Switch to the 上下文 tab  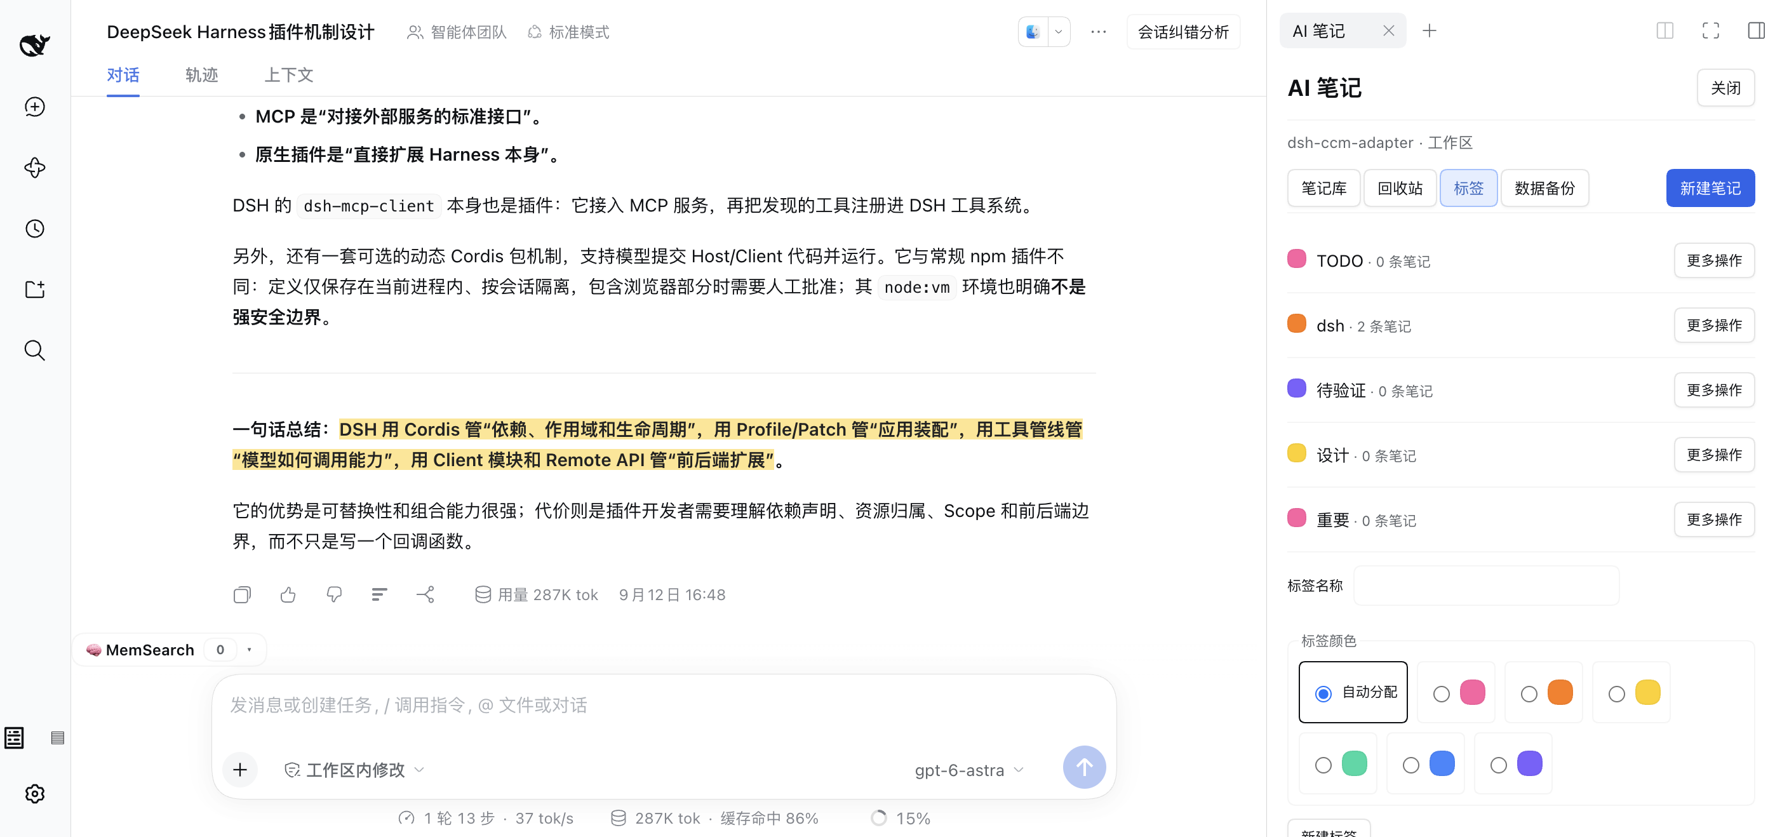[288, 75]
